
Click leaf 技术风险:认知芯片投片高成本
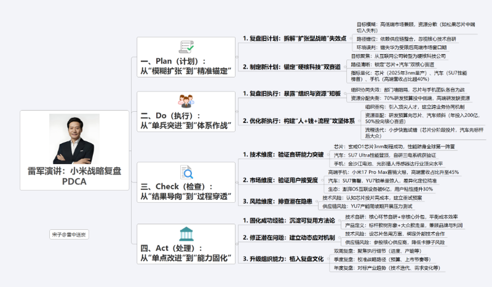click(372, 198)
